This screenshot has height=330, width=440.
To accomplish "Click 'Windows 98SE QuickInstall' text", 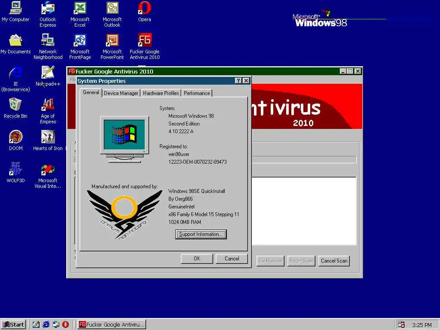I will (x=197, y=191).
